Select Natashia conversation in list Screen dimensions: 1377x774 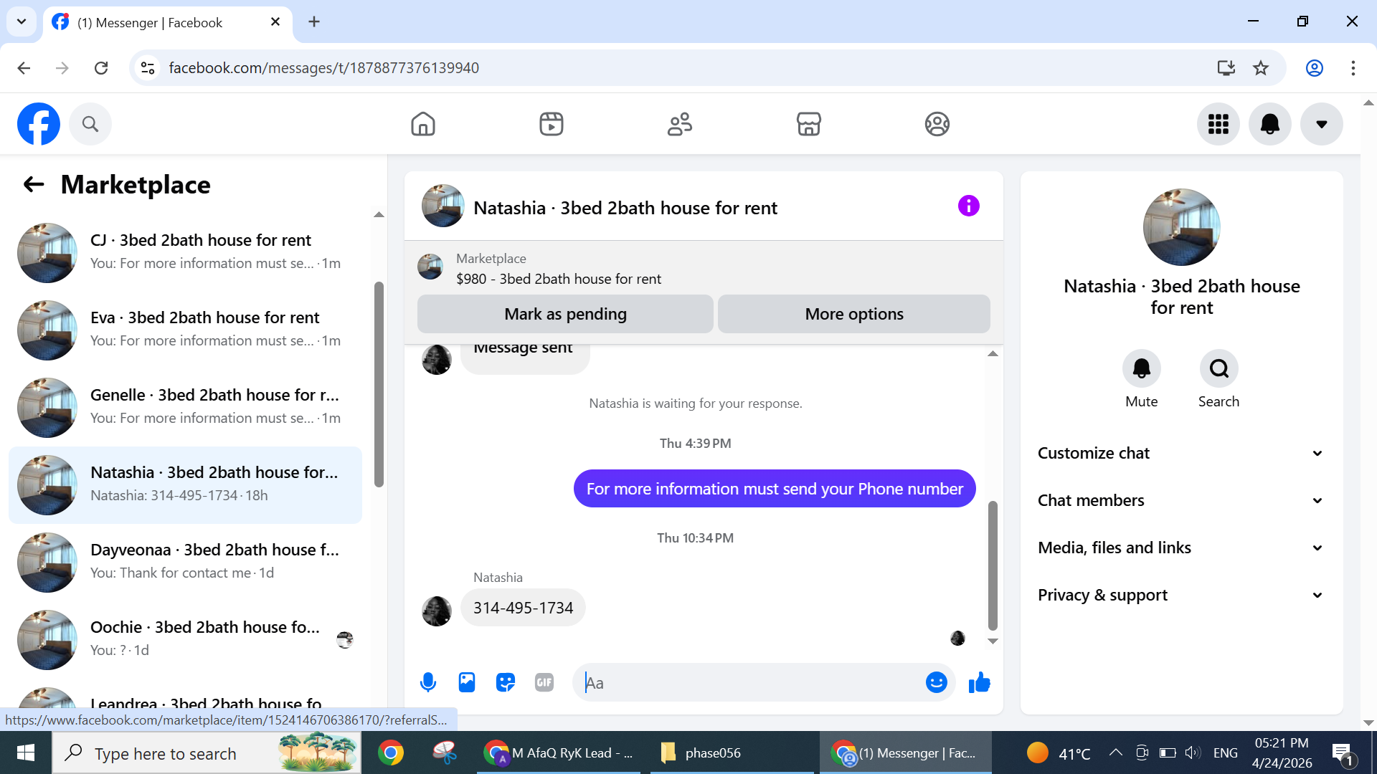click(185, 484)
